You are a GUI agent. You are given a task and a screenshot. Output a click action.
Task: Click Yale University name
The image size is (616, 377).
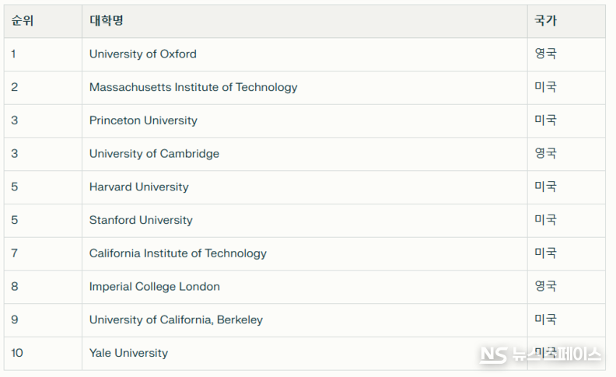(128, 353)
